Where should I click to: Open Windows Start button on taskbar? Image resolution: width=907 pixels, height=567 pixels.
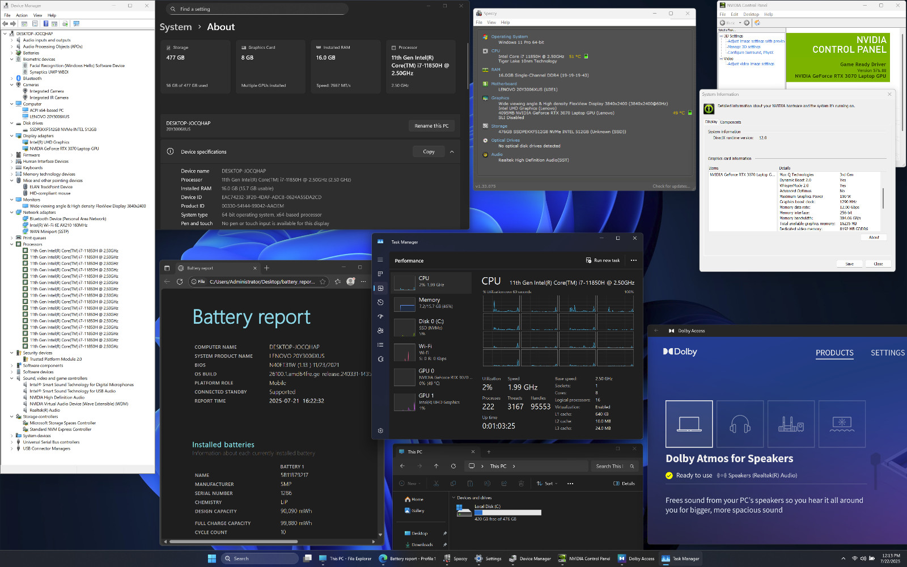coord(212,558)
